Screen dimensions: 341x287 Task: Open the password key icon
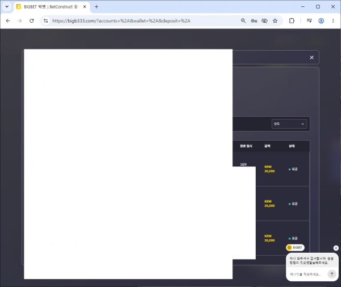tap(254, 21)
